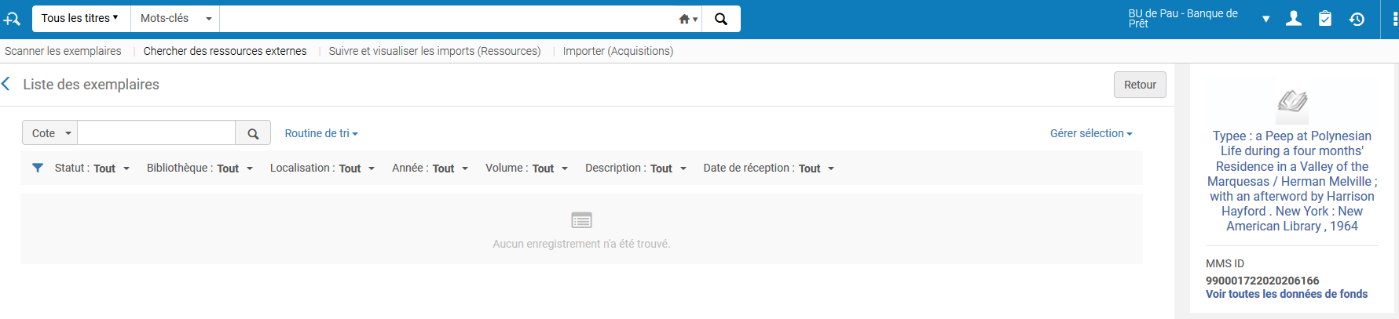Open the Cote field selector dropdown
The height and width of the screenshot is (319, 1399).
pos(50,133)
